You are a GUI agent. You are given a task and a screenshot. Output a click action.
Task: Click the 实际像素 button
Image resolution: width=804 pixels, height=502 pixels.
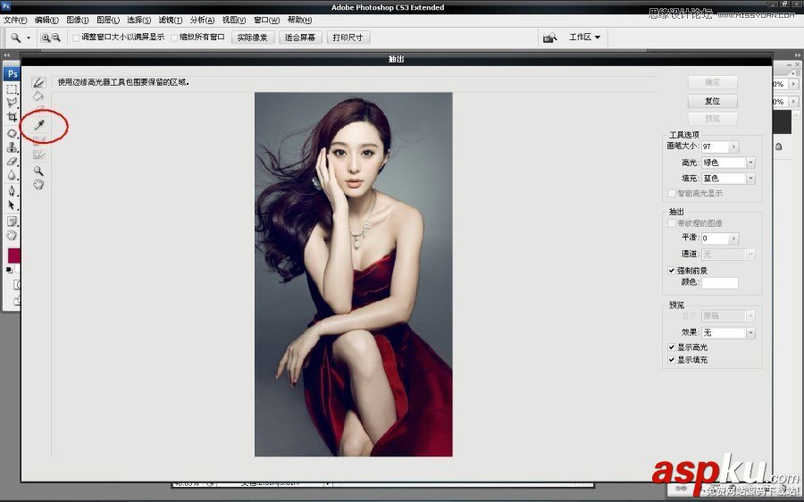[x=253, y=38]
